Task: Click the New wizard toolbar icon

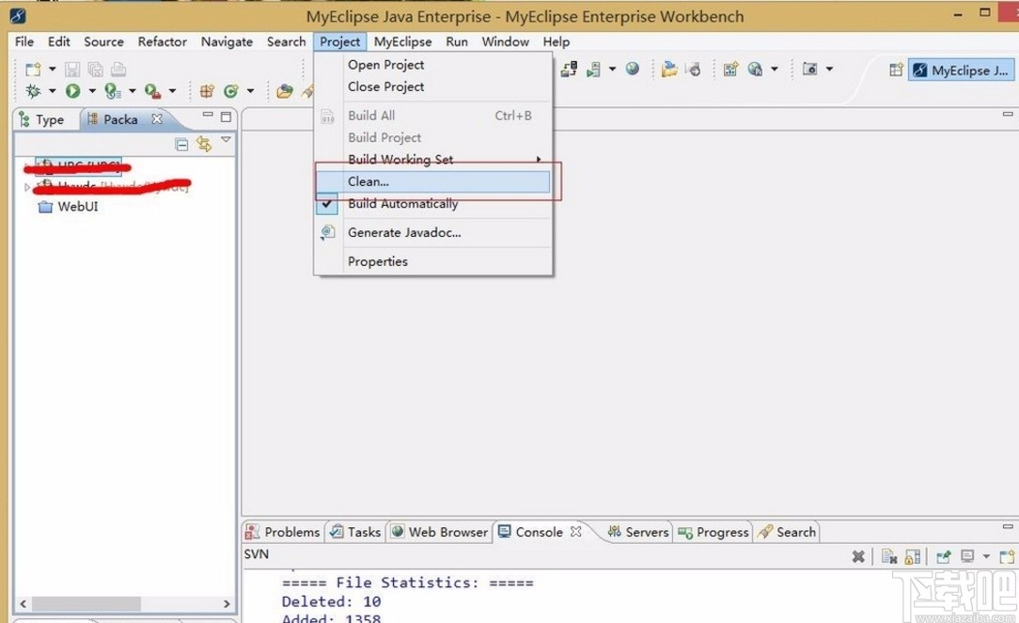Action: click(33, 69)
